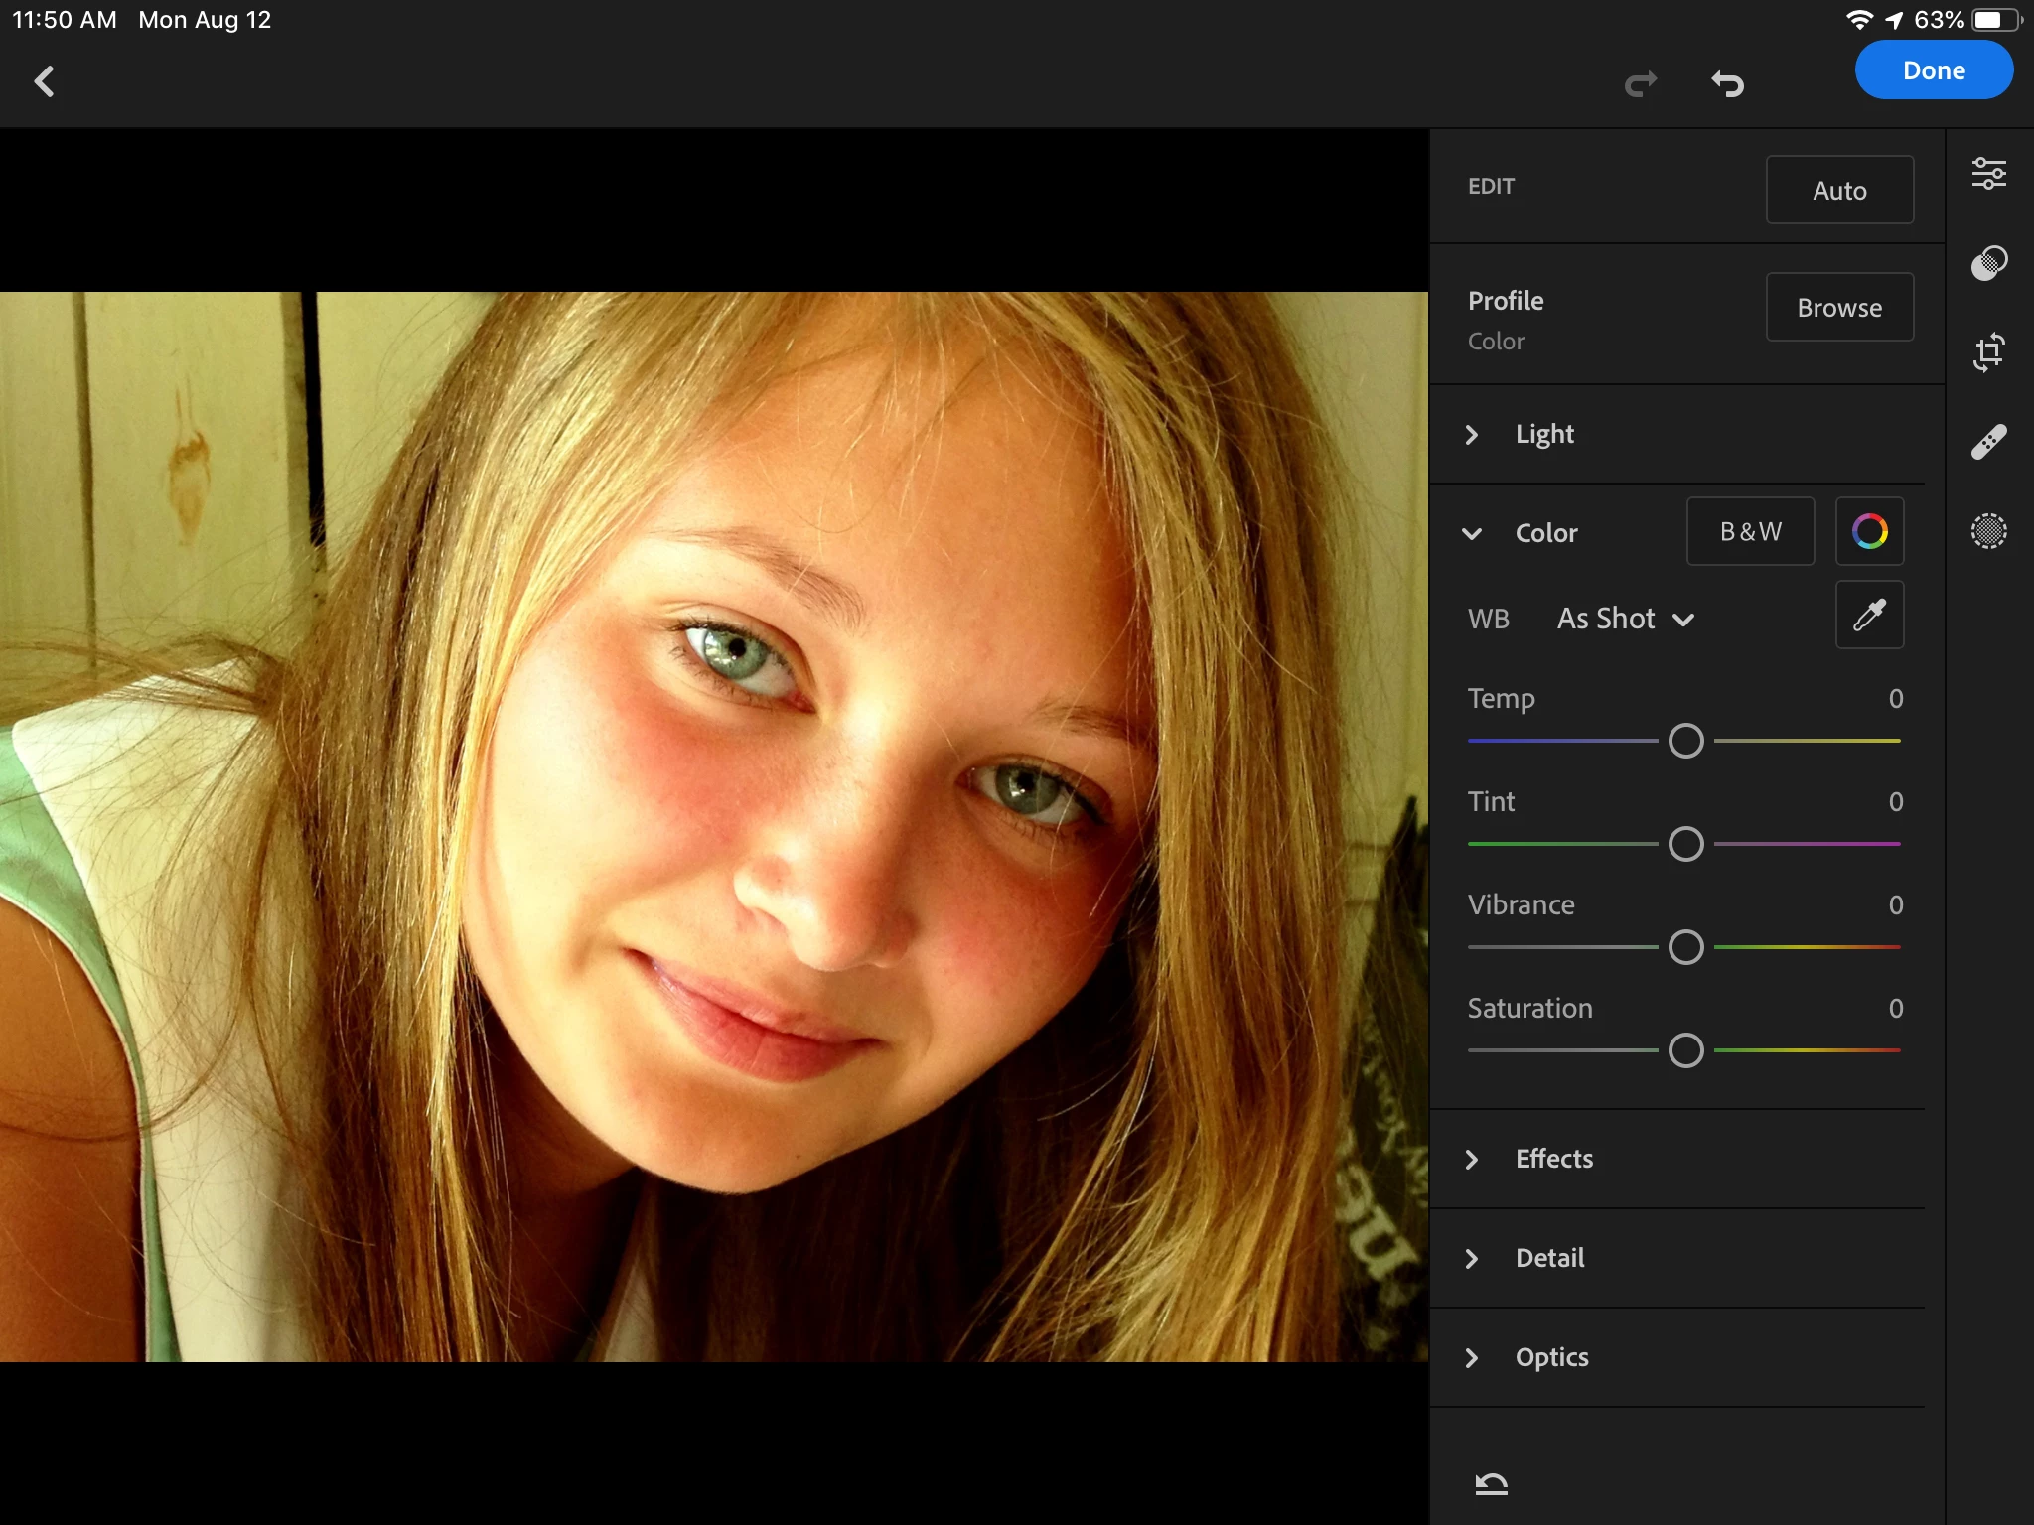This screenshot has width=2034, height=1525.
Task: Expand the Effects section
Action: 1553,1159
